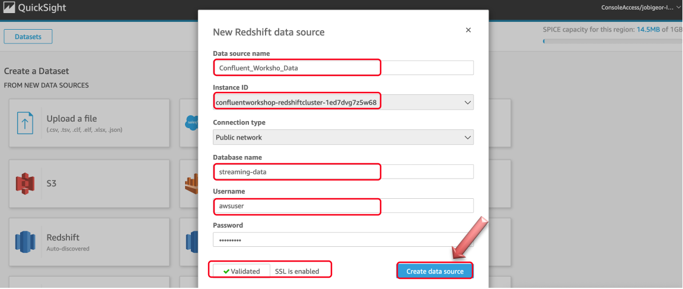The image size is (683, 289).
Task: Click the QuickSight logo icon
Action: tap(9, 8)
